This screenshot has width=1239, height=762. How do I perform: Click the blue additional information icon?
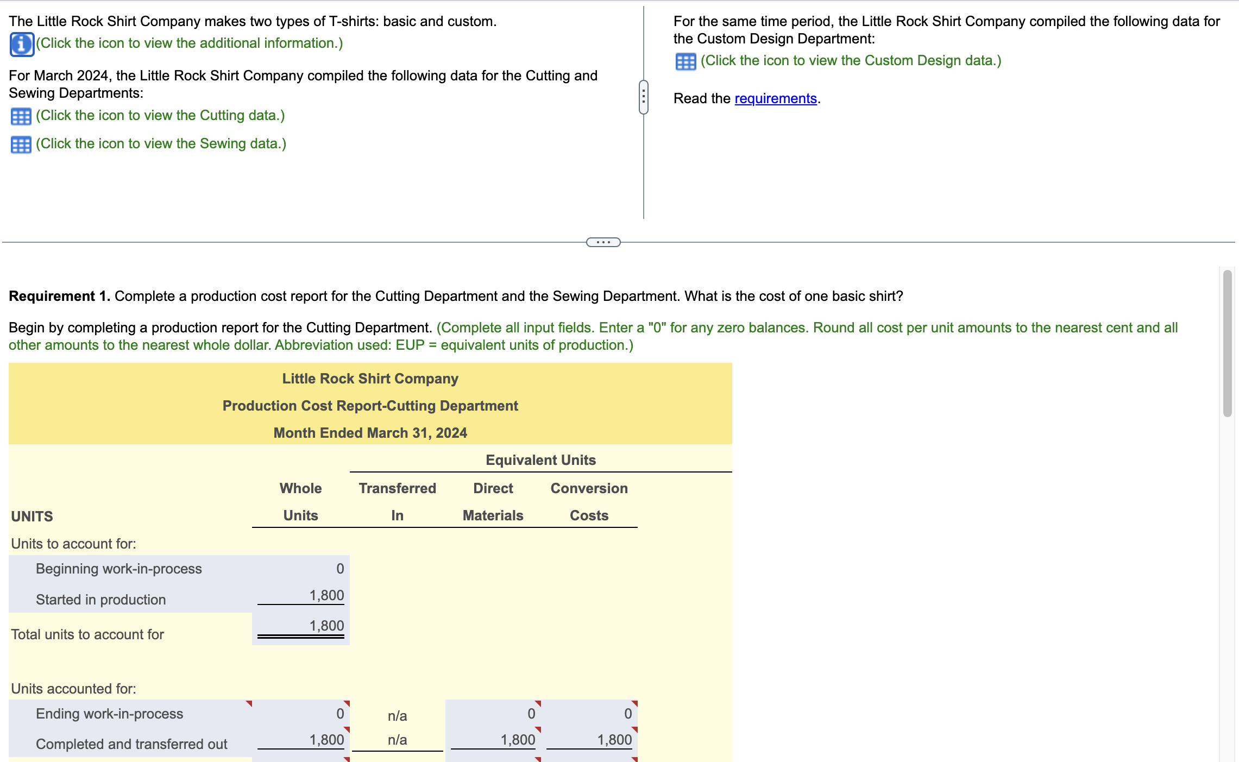tap(22, 44)
